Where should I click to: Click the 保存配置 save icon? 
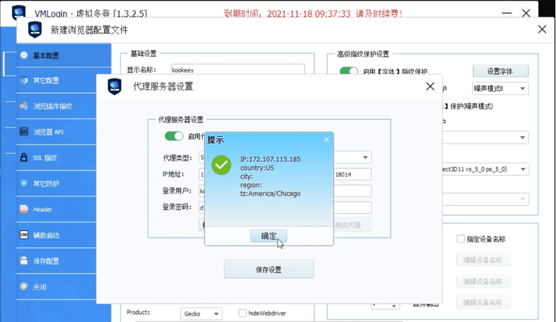point(24,260)
